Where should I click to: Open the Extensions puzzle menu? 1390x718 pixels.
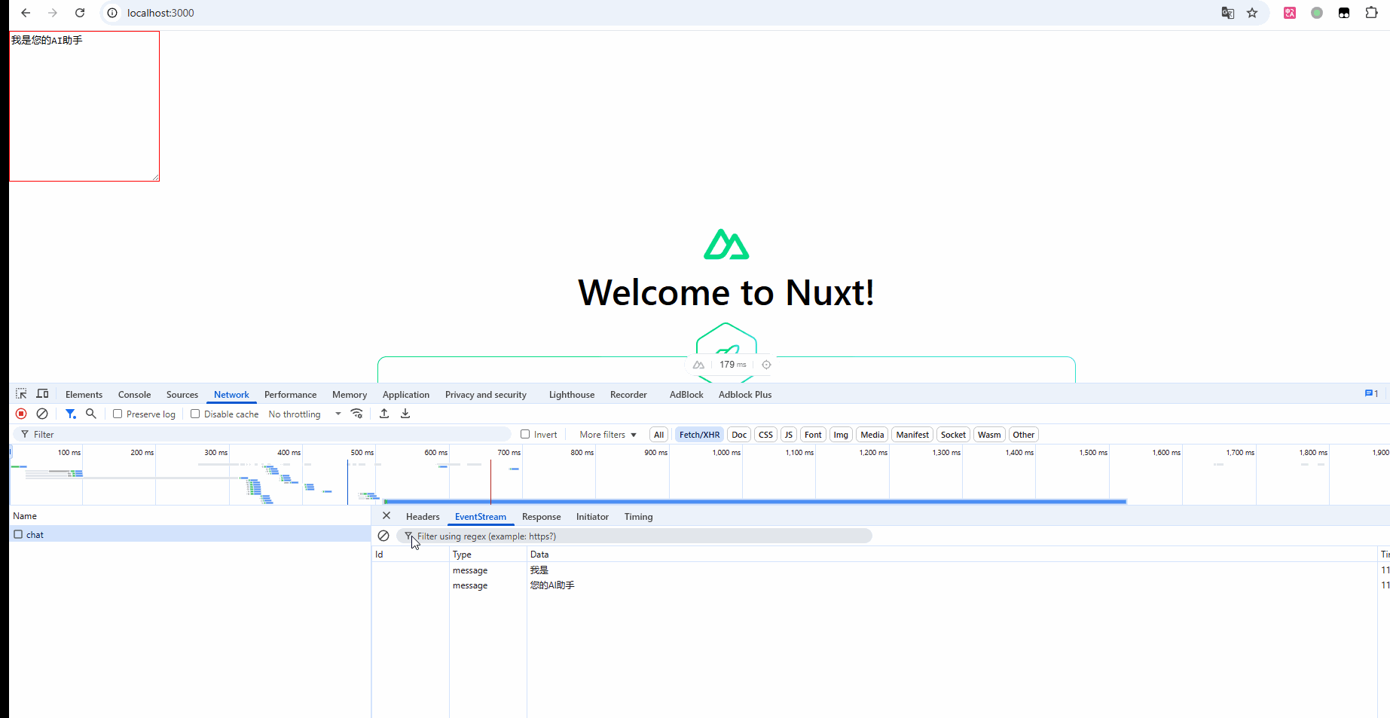(x=1371, y=13)
